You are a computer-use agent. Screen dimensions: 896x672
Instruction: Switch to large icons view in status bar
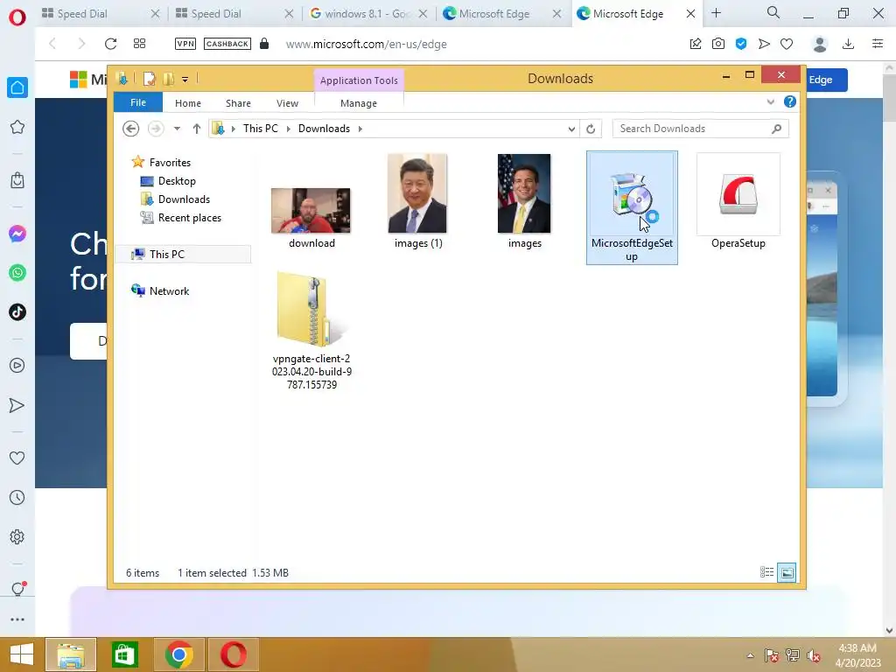[x=787, y=572]
